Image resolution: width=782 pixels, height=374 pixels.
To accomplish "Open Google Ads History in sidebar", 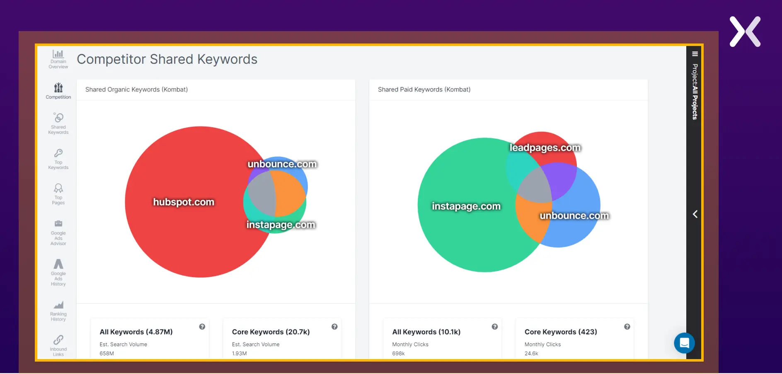I will pos(58,273).
